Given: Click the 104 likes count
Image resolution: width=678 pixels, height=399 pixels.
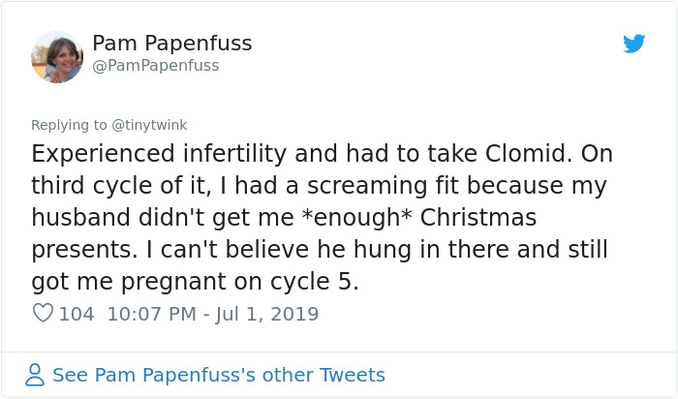Looking at the screenshot, I should pyautogui.click(x=77, y=314).
